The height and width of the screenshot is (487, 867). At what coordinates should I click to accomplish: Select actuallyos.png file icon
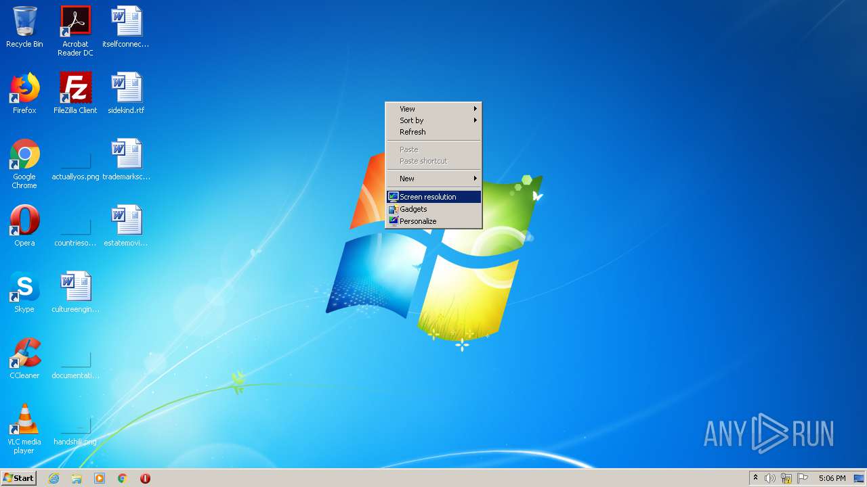pyautogui.click(x=75, y=164)
